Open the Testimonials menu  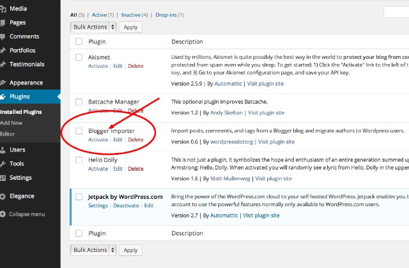click(x=27, y=64)
